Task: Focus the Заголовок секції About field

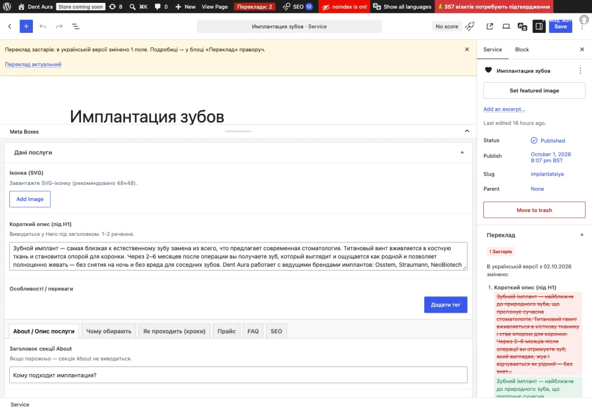Action: point(238,375)
